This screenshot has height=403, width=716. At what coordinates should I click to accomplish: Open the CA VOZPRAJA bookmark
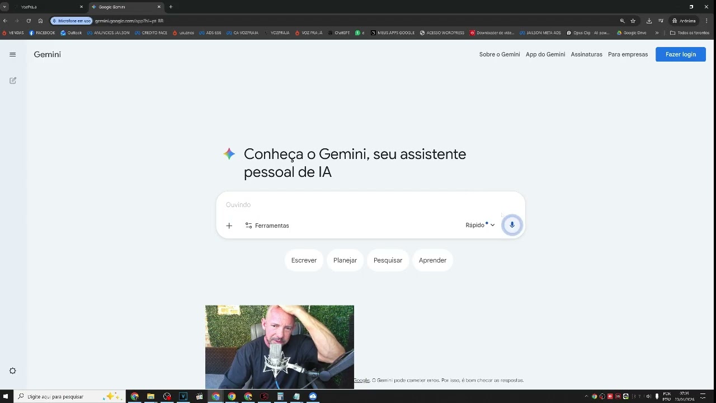tap(242, 33)
